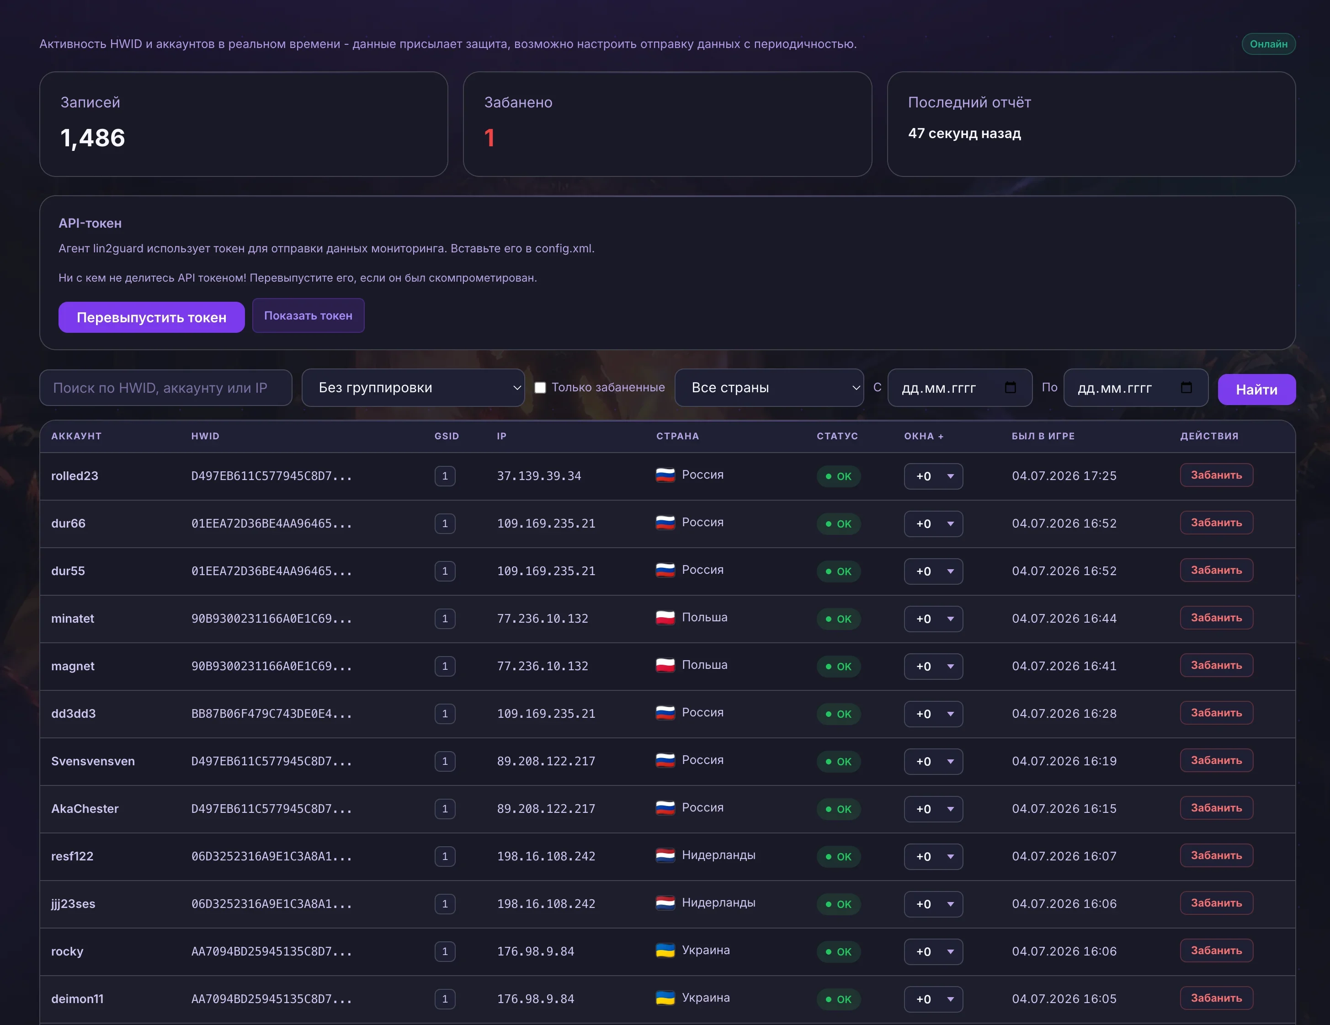Viewport: 1330px width, 1025px height.
Task: Ban the rocky account
Action: pos(1216,950)
